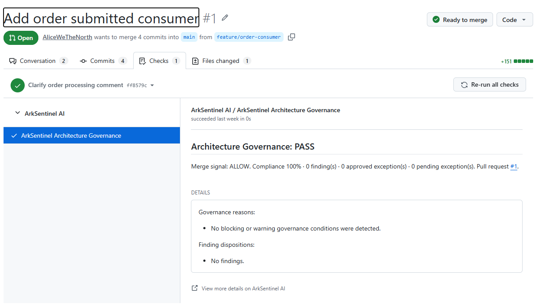The image size is (538, 304).
Task: Open AliceWeTheNorth user profile link
Action: (67, 37)
